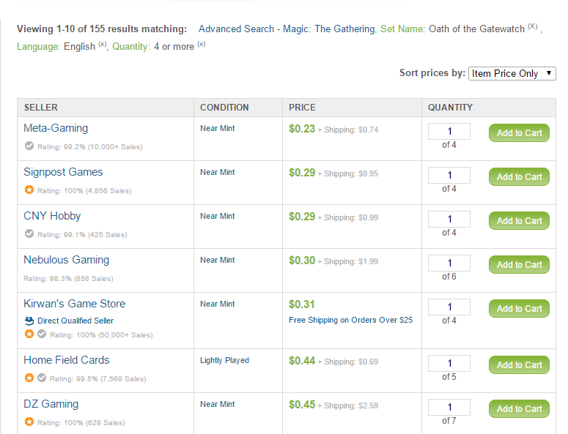568x434 pixels.
Task: Click the quantity field for CNY Hobby
Action: tap(449, 220)
